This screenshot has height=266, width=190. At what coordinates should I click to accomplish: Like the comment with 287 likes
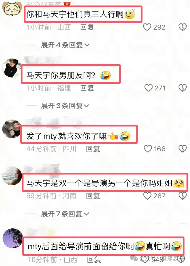[x=147, y=196]
